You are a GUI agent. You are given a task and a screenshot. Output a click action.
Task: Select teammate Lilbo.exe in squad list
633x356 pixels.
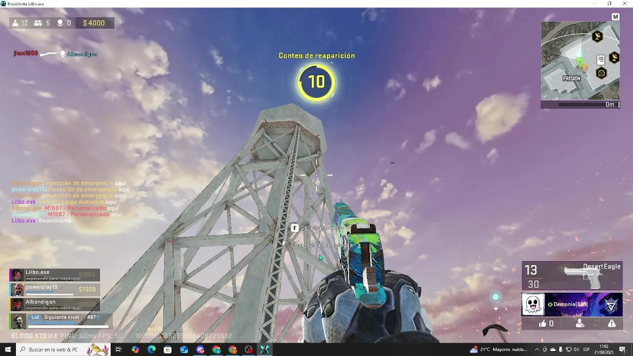55,275
